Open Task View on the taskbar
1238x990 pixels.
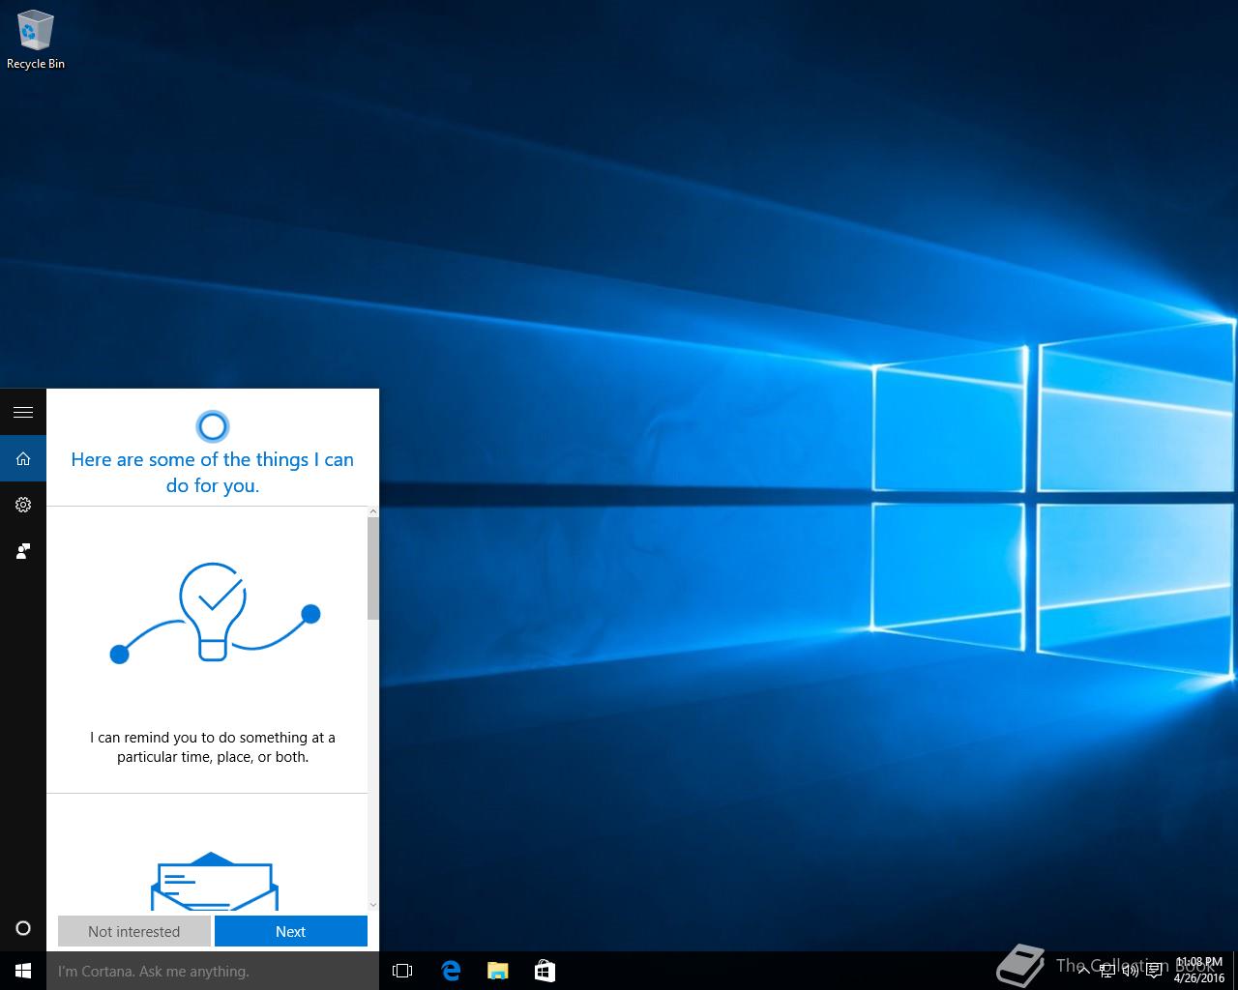tap(402, 971)
